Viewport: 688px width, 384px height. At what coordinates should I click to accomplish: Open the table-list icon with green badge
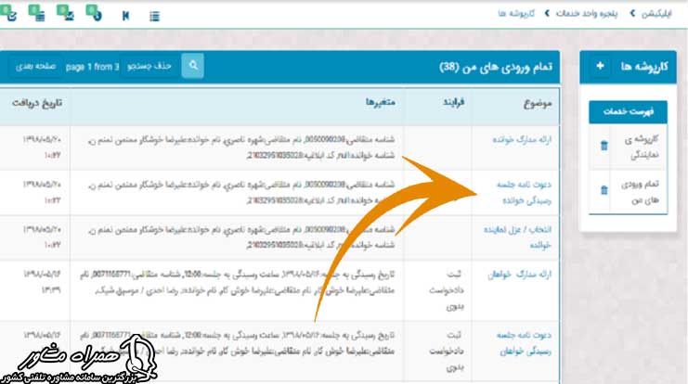tap(37, 13)
